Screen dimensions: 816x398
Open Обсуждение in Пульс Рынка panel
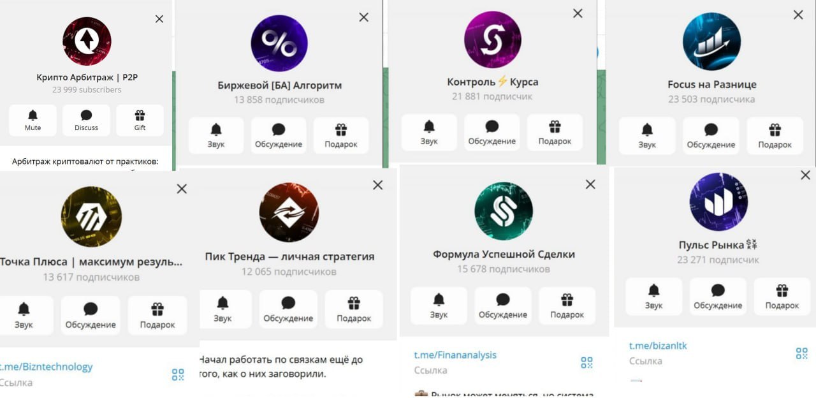(x=718, y=297)
